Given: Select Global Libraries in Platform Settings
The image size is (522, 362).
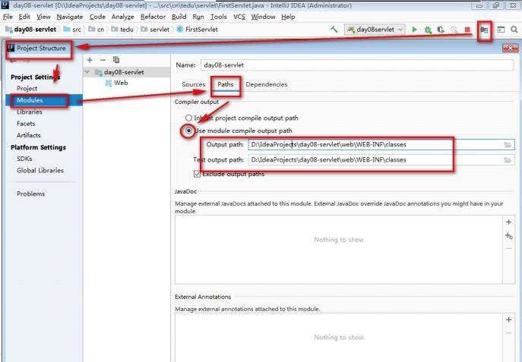Looking at the screenshot, I should click(x=40, y=171).
